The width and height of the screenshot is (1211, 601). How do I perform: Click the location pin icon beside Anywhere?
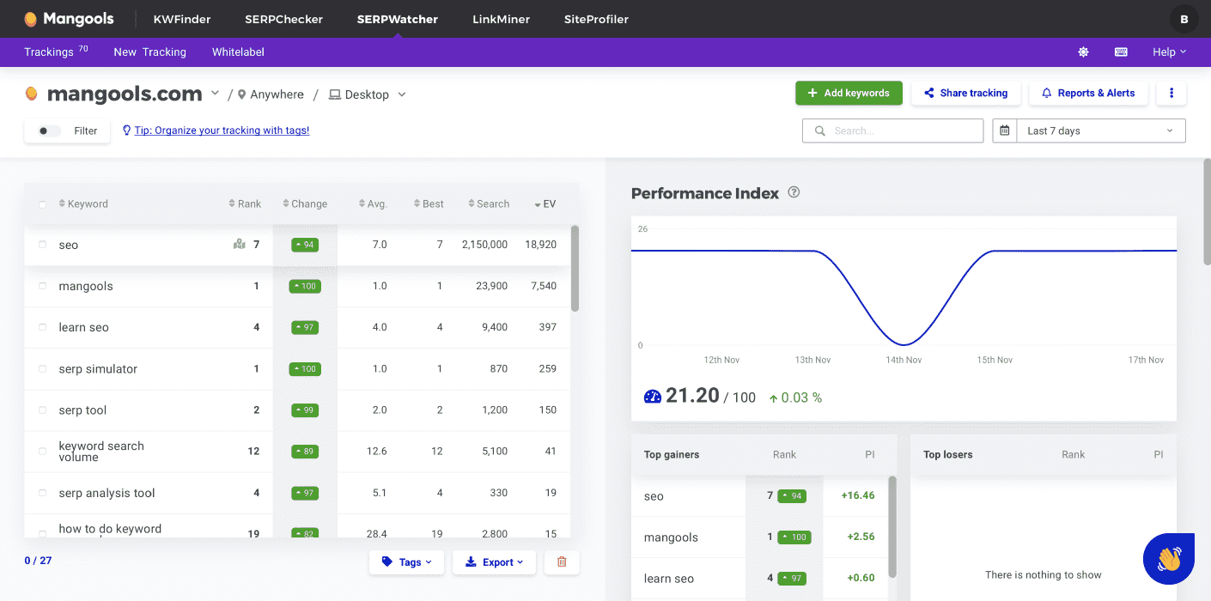tap(242, 94)
